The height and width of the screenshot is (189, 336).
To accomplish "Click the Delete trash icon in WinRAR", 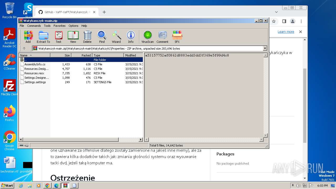I will (x=87, y=37).
